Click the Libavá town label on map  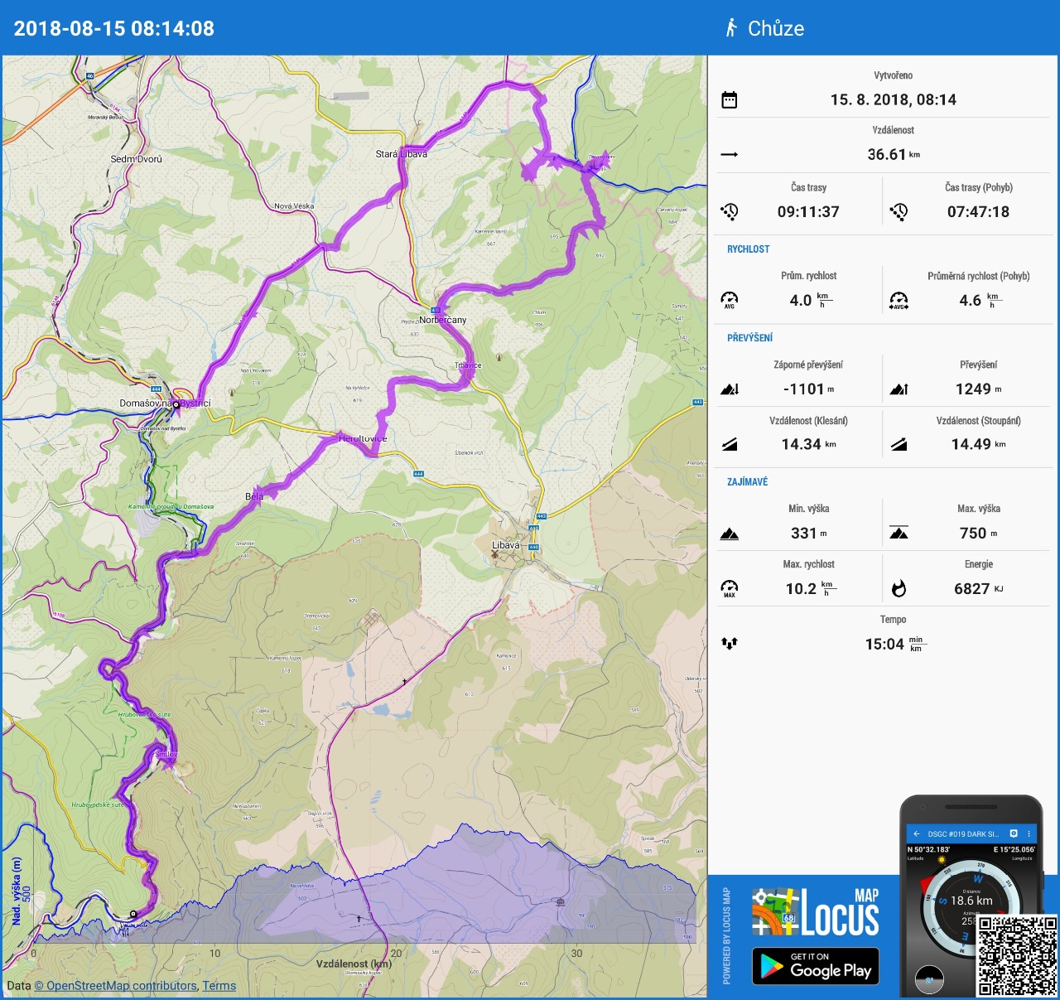pos(506,545)
